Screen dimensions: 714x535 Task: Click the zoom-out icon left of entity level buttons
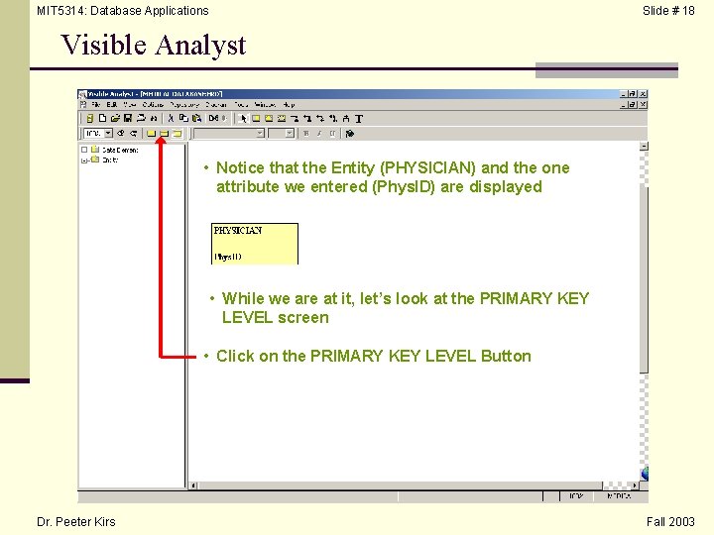[x=134, y=134]
